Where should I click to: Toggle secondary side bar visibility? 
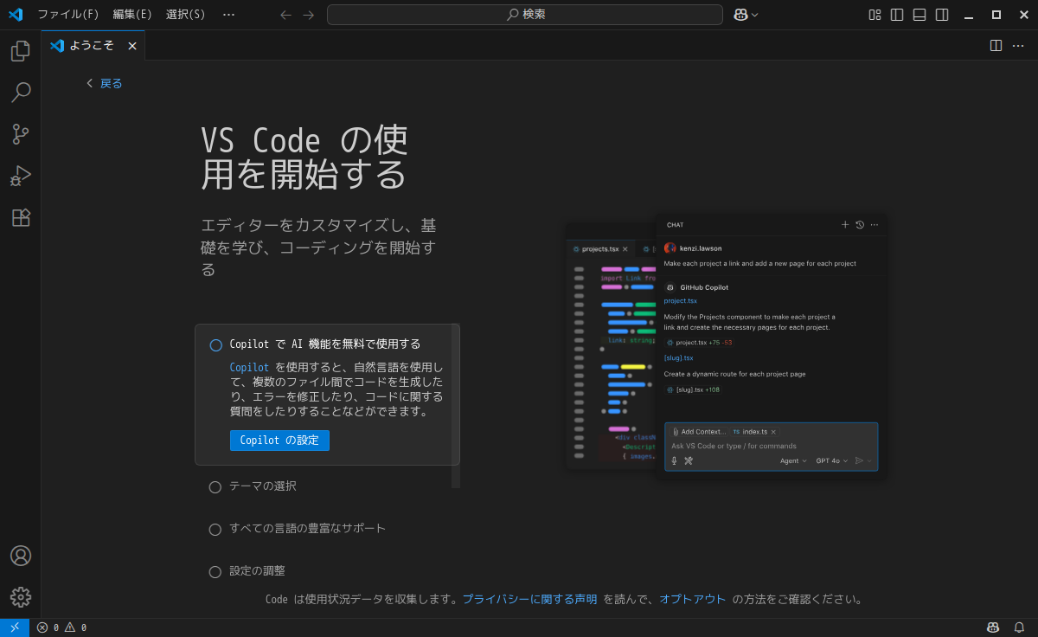click(942, 15)
